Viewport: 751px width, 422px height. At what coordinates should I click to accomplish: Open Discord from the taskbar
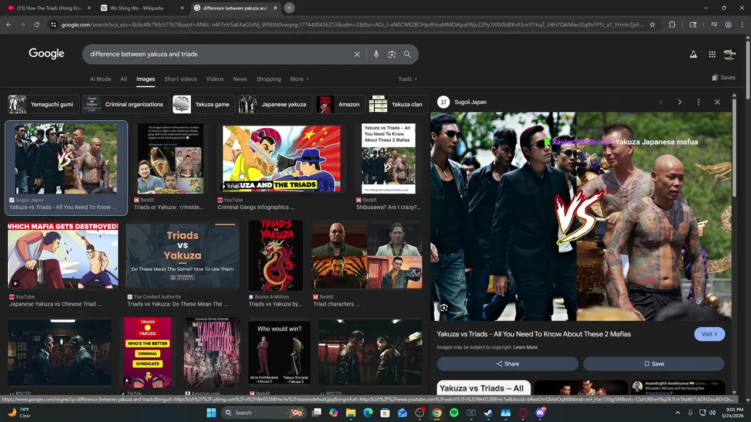pyautogui.click(x=540, y=413)
